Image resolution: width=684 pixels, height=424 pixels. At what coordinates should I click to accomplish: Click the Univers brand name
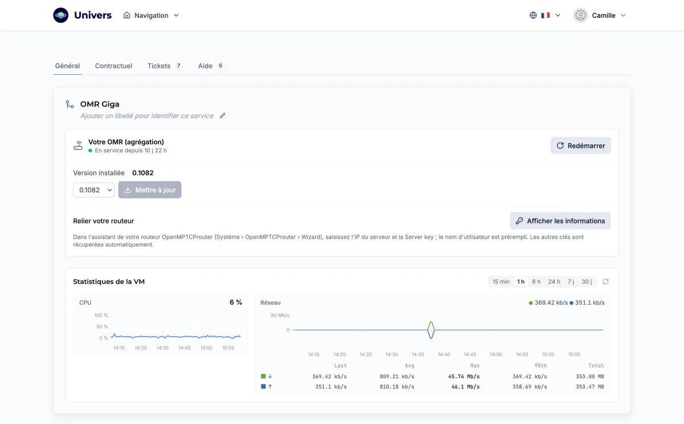click(x=93, y=15)
